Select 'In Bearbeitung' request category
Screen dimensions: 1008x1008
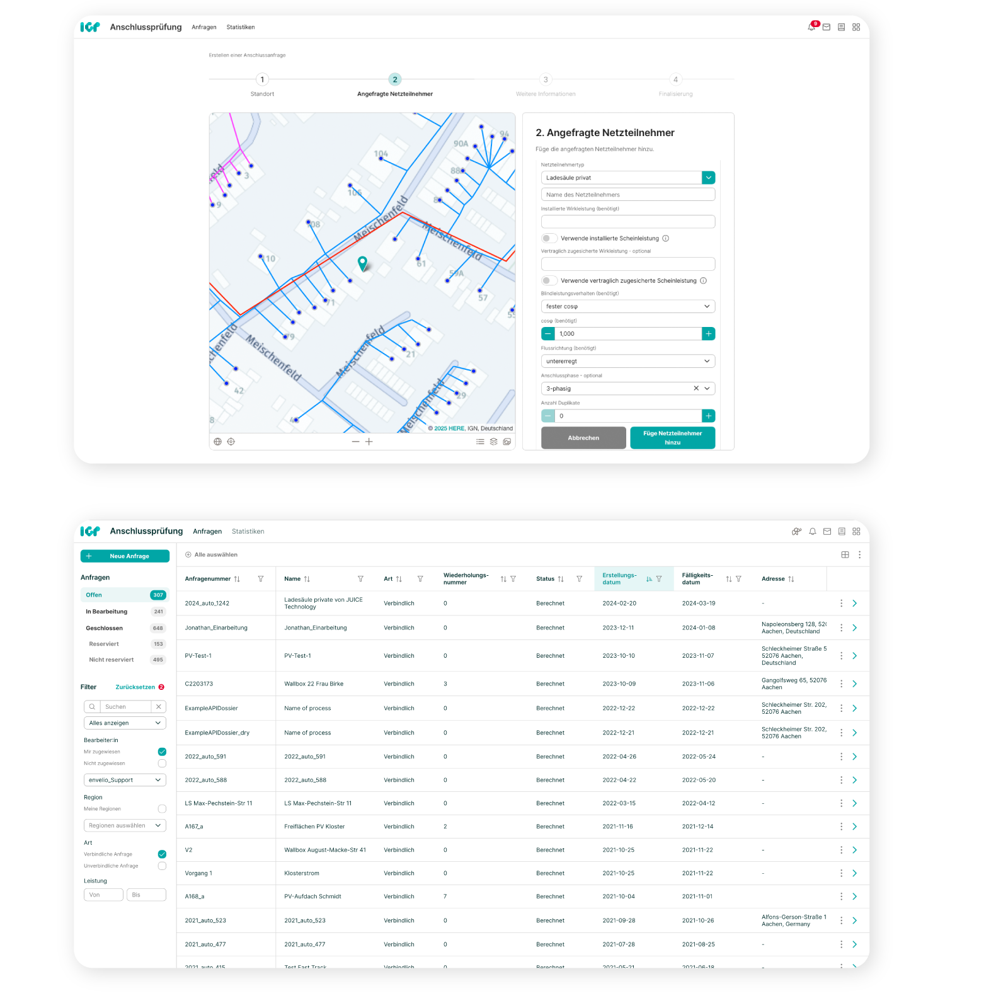[106, 612]
